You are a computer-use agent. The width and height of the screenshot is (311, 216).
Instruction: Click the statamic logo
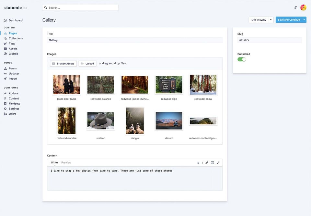[x=13, y=7]
